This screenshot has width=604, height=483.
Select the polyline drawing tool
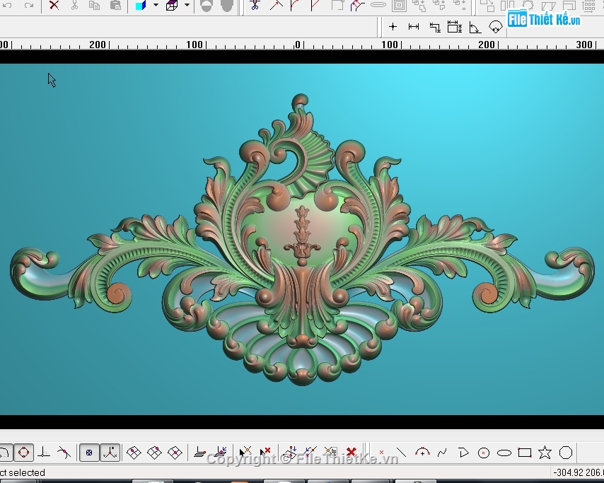pos(463,453)
